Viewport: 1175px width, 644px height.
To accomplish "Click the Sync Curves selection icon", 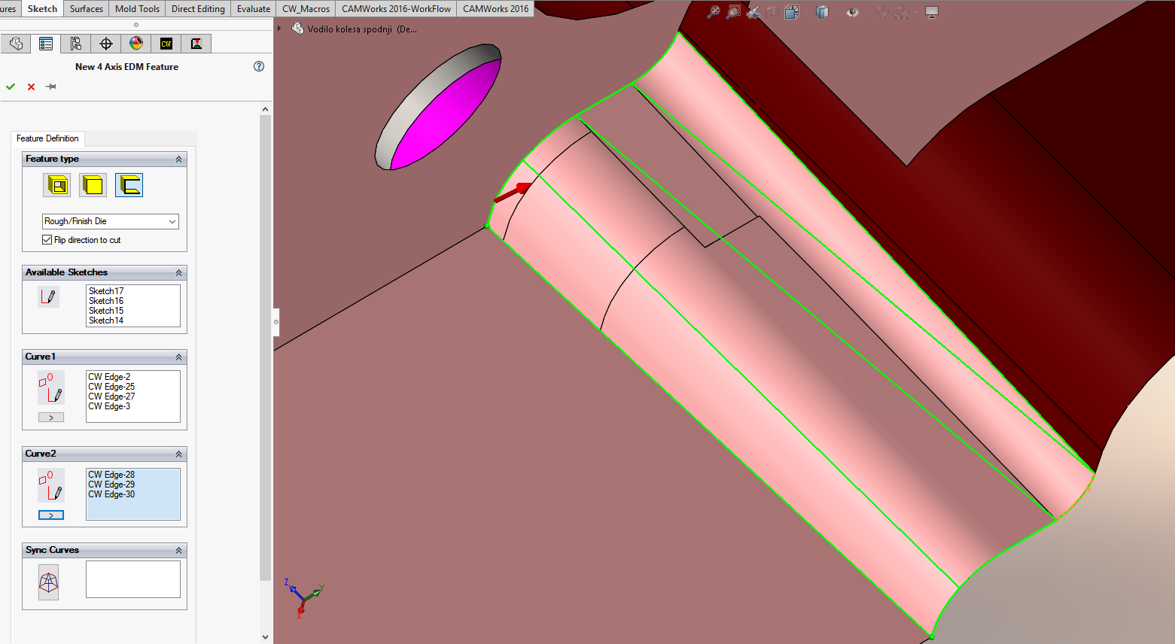I will pyautogui.click(x=49, y=582).
